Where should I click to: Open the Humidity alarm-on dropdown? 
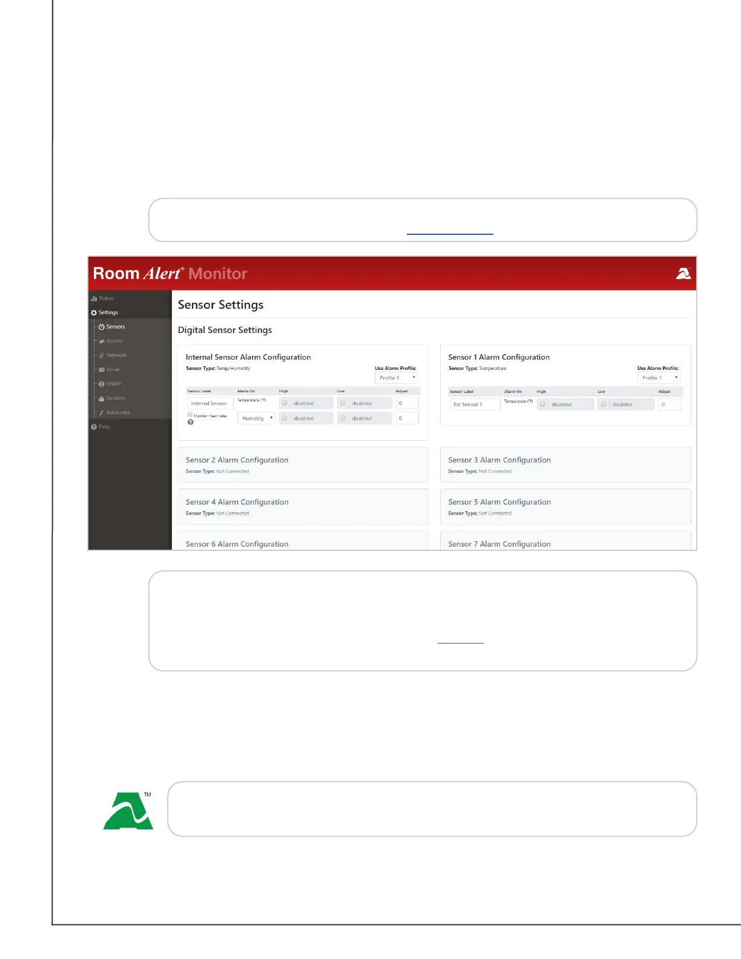256,418
